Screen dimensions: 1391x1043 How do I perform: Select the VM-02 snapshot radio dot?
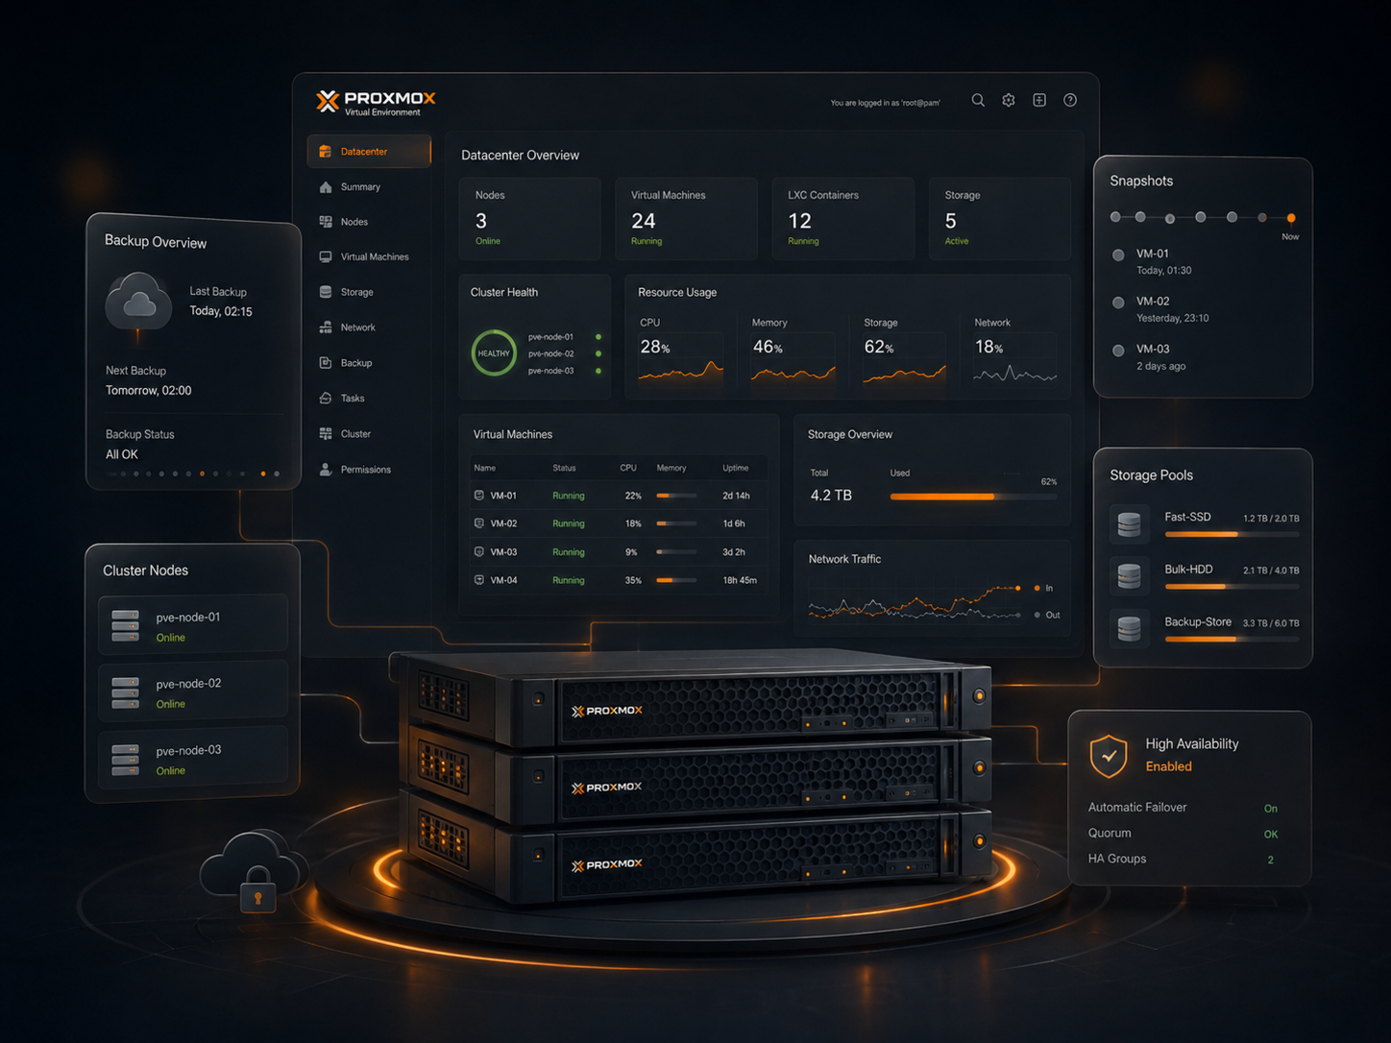[1118, 303]
